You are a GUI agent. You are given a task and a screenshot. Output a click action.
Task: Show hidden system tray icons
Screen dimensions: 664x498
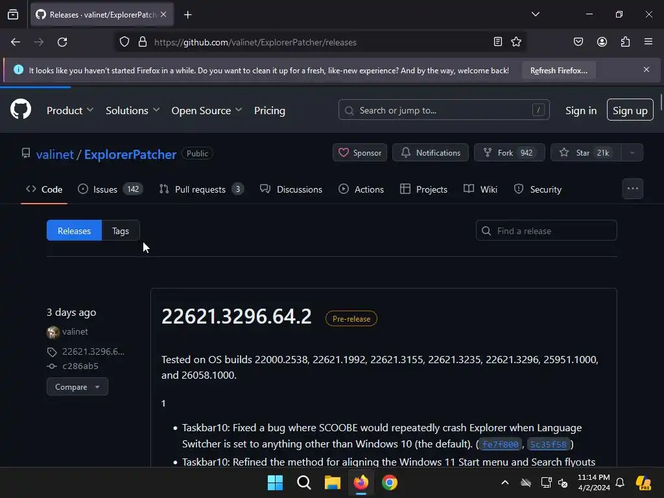[x=504, y=482]
